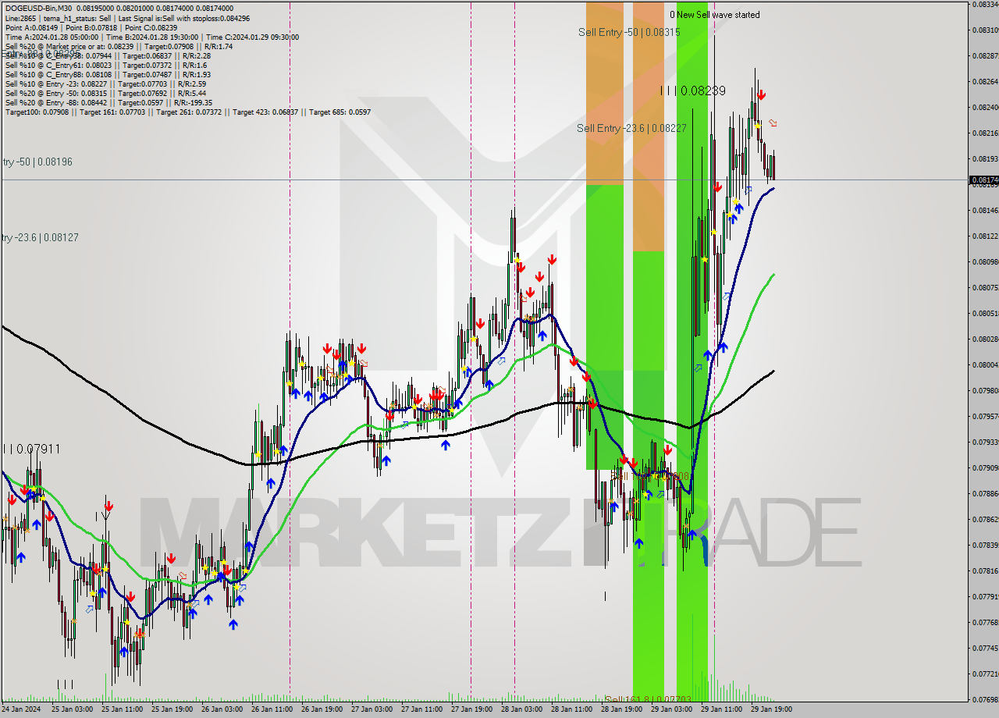This screenshot has width=999, height=718.
Task: Click the 'Sell Entry -23.6 | 0.08227' chart label
Action: click(x=631, y=128)
